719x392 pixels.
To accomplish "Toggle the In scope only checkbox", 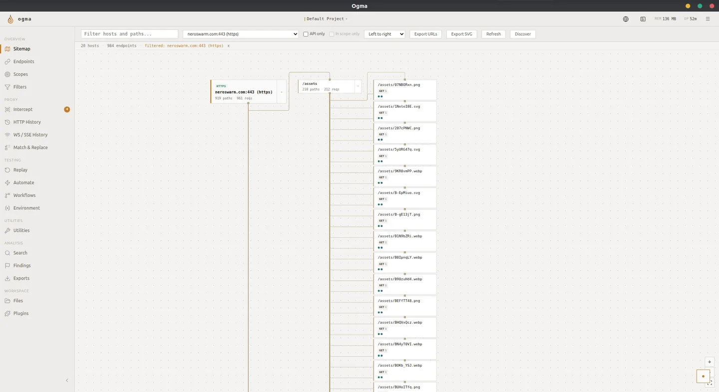I will coord(332,34).
